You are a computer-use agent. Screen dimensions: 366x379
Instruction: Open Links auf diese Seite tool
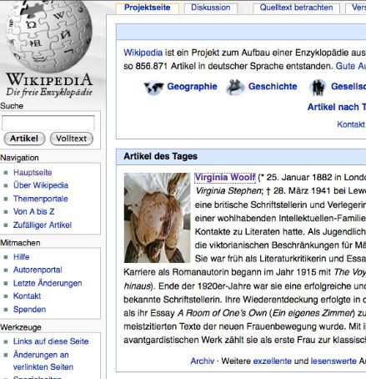51,341
